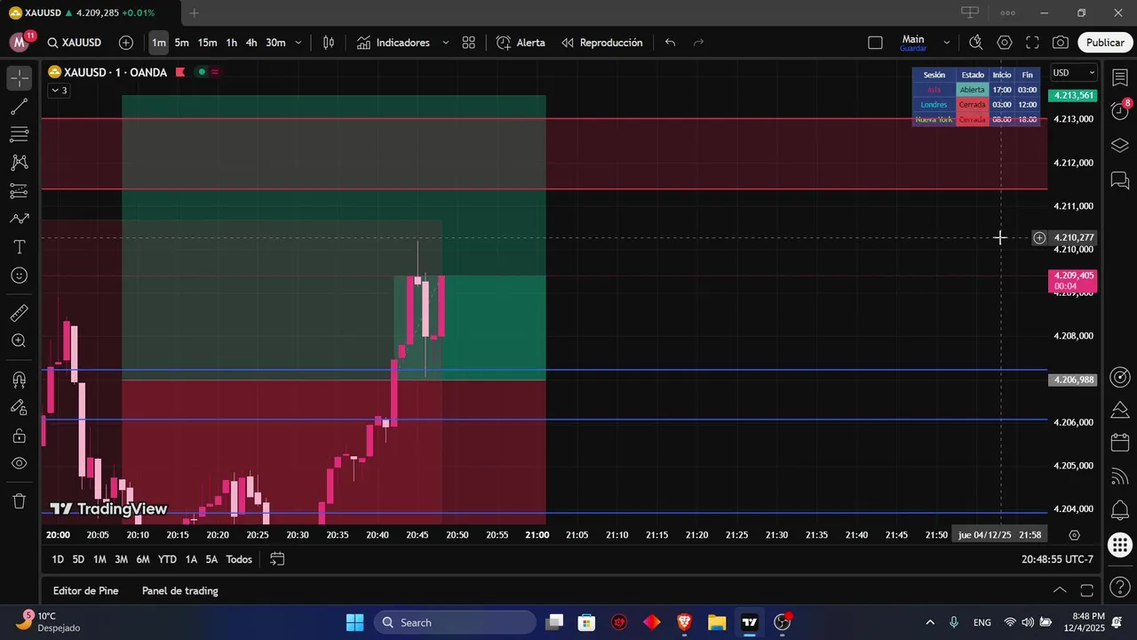Toggle keep-drawing pencil lock mode

coord(19,407)
